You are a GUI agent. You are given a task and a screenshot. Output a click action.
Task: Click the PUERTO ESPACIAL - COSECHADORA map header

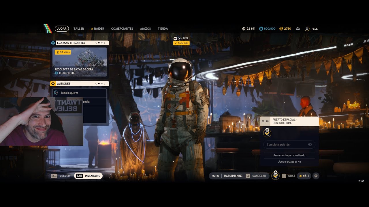[x=289, y=121]
